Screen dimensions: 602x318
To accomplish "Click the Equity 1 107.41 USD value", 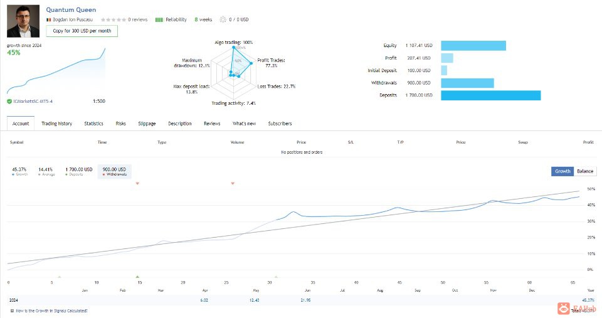I will [419, 45].
